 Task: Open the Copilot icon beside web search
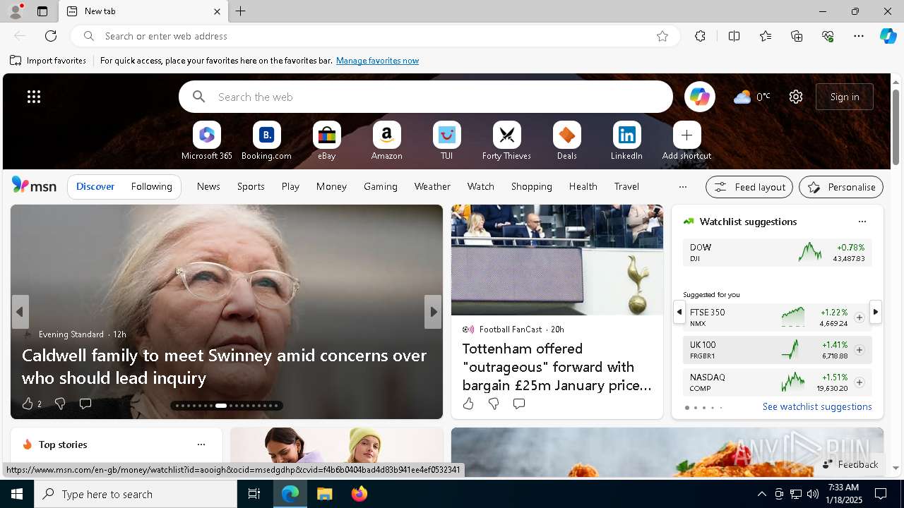point(699,97)
